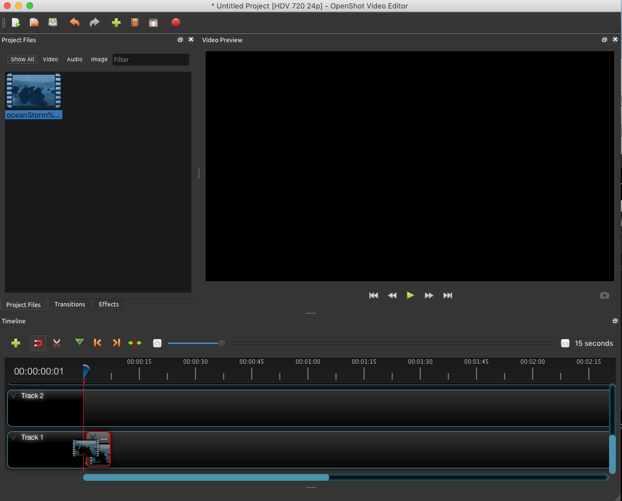Filter files to show only Video
This screenshot has height=501, width=622.
pyautogui.click(x=50, y=59)
